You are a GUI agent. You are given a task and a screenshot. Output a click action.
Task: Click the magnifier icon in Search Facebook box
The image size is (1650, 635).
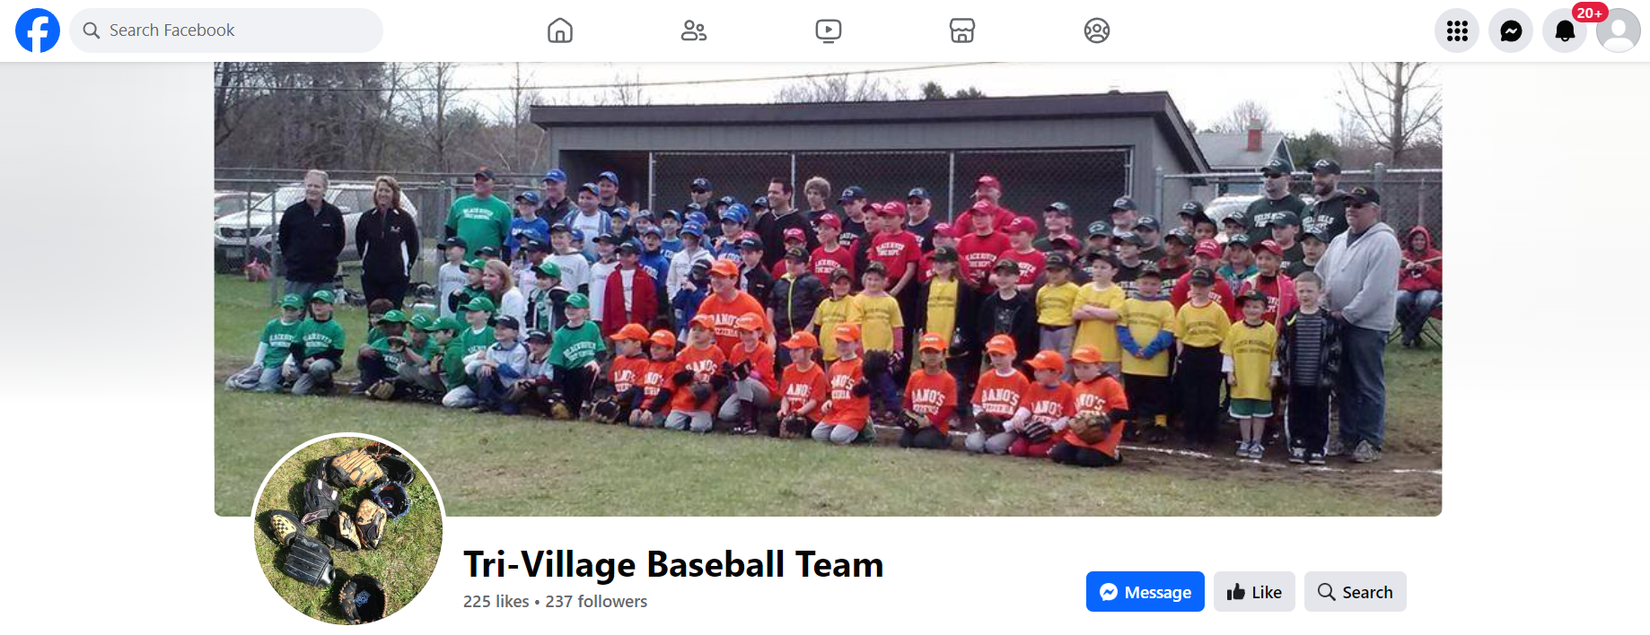coord(91,30)
